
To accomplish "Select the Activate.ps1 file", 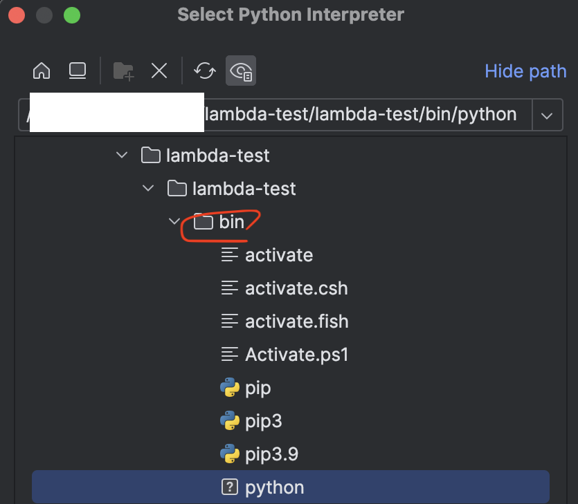I will click(x=296, y=355).
